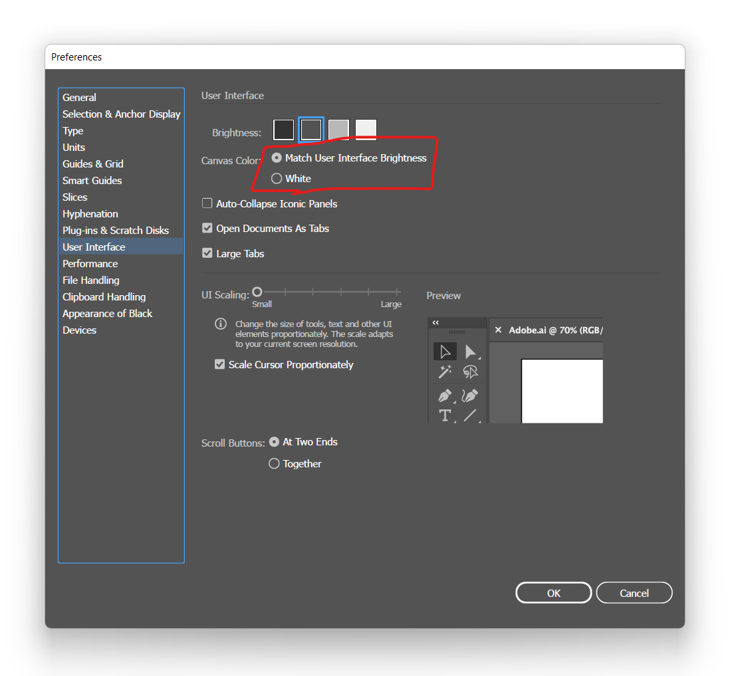Open Plug-ins & Scratch Disks category
This screenshot has height=676, width=734.
(121, 231)
